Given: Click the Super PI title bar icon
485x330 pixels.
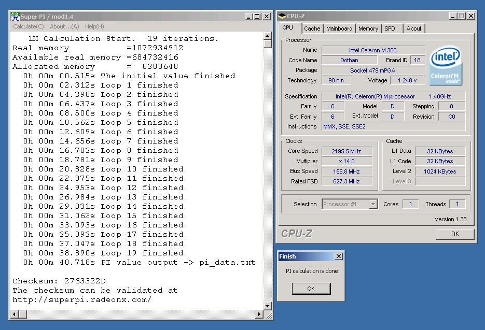Looking at the screenshot, I should (x=15, y=17).
